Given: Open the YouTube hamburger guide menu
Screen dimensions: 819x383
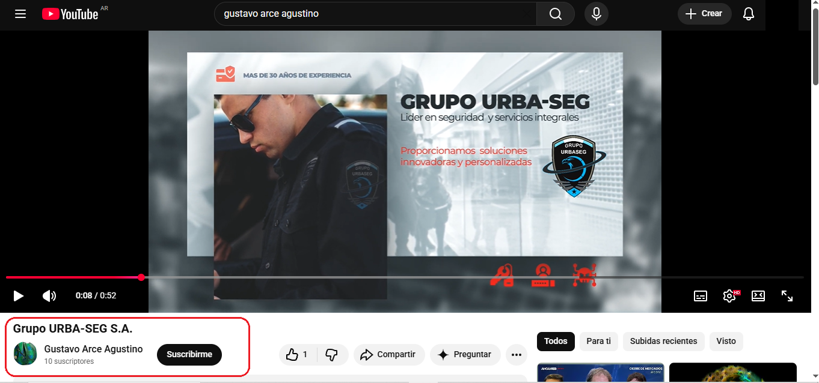Looking at the screenshot, I should click(x=20, y=14).
